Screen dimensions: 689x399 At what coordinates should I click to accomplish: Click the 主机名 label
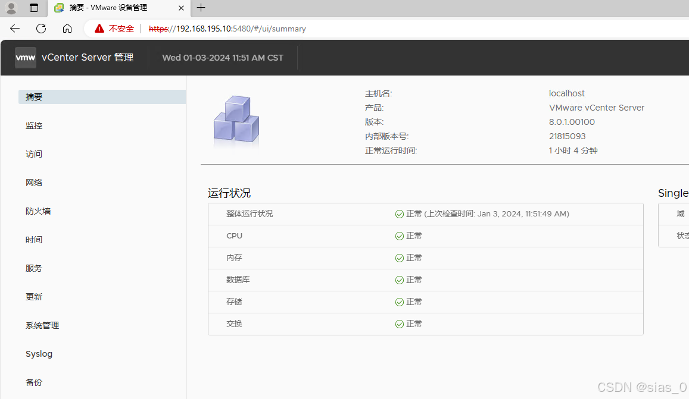coord(378,93)
